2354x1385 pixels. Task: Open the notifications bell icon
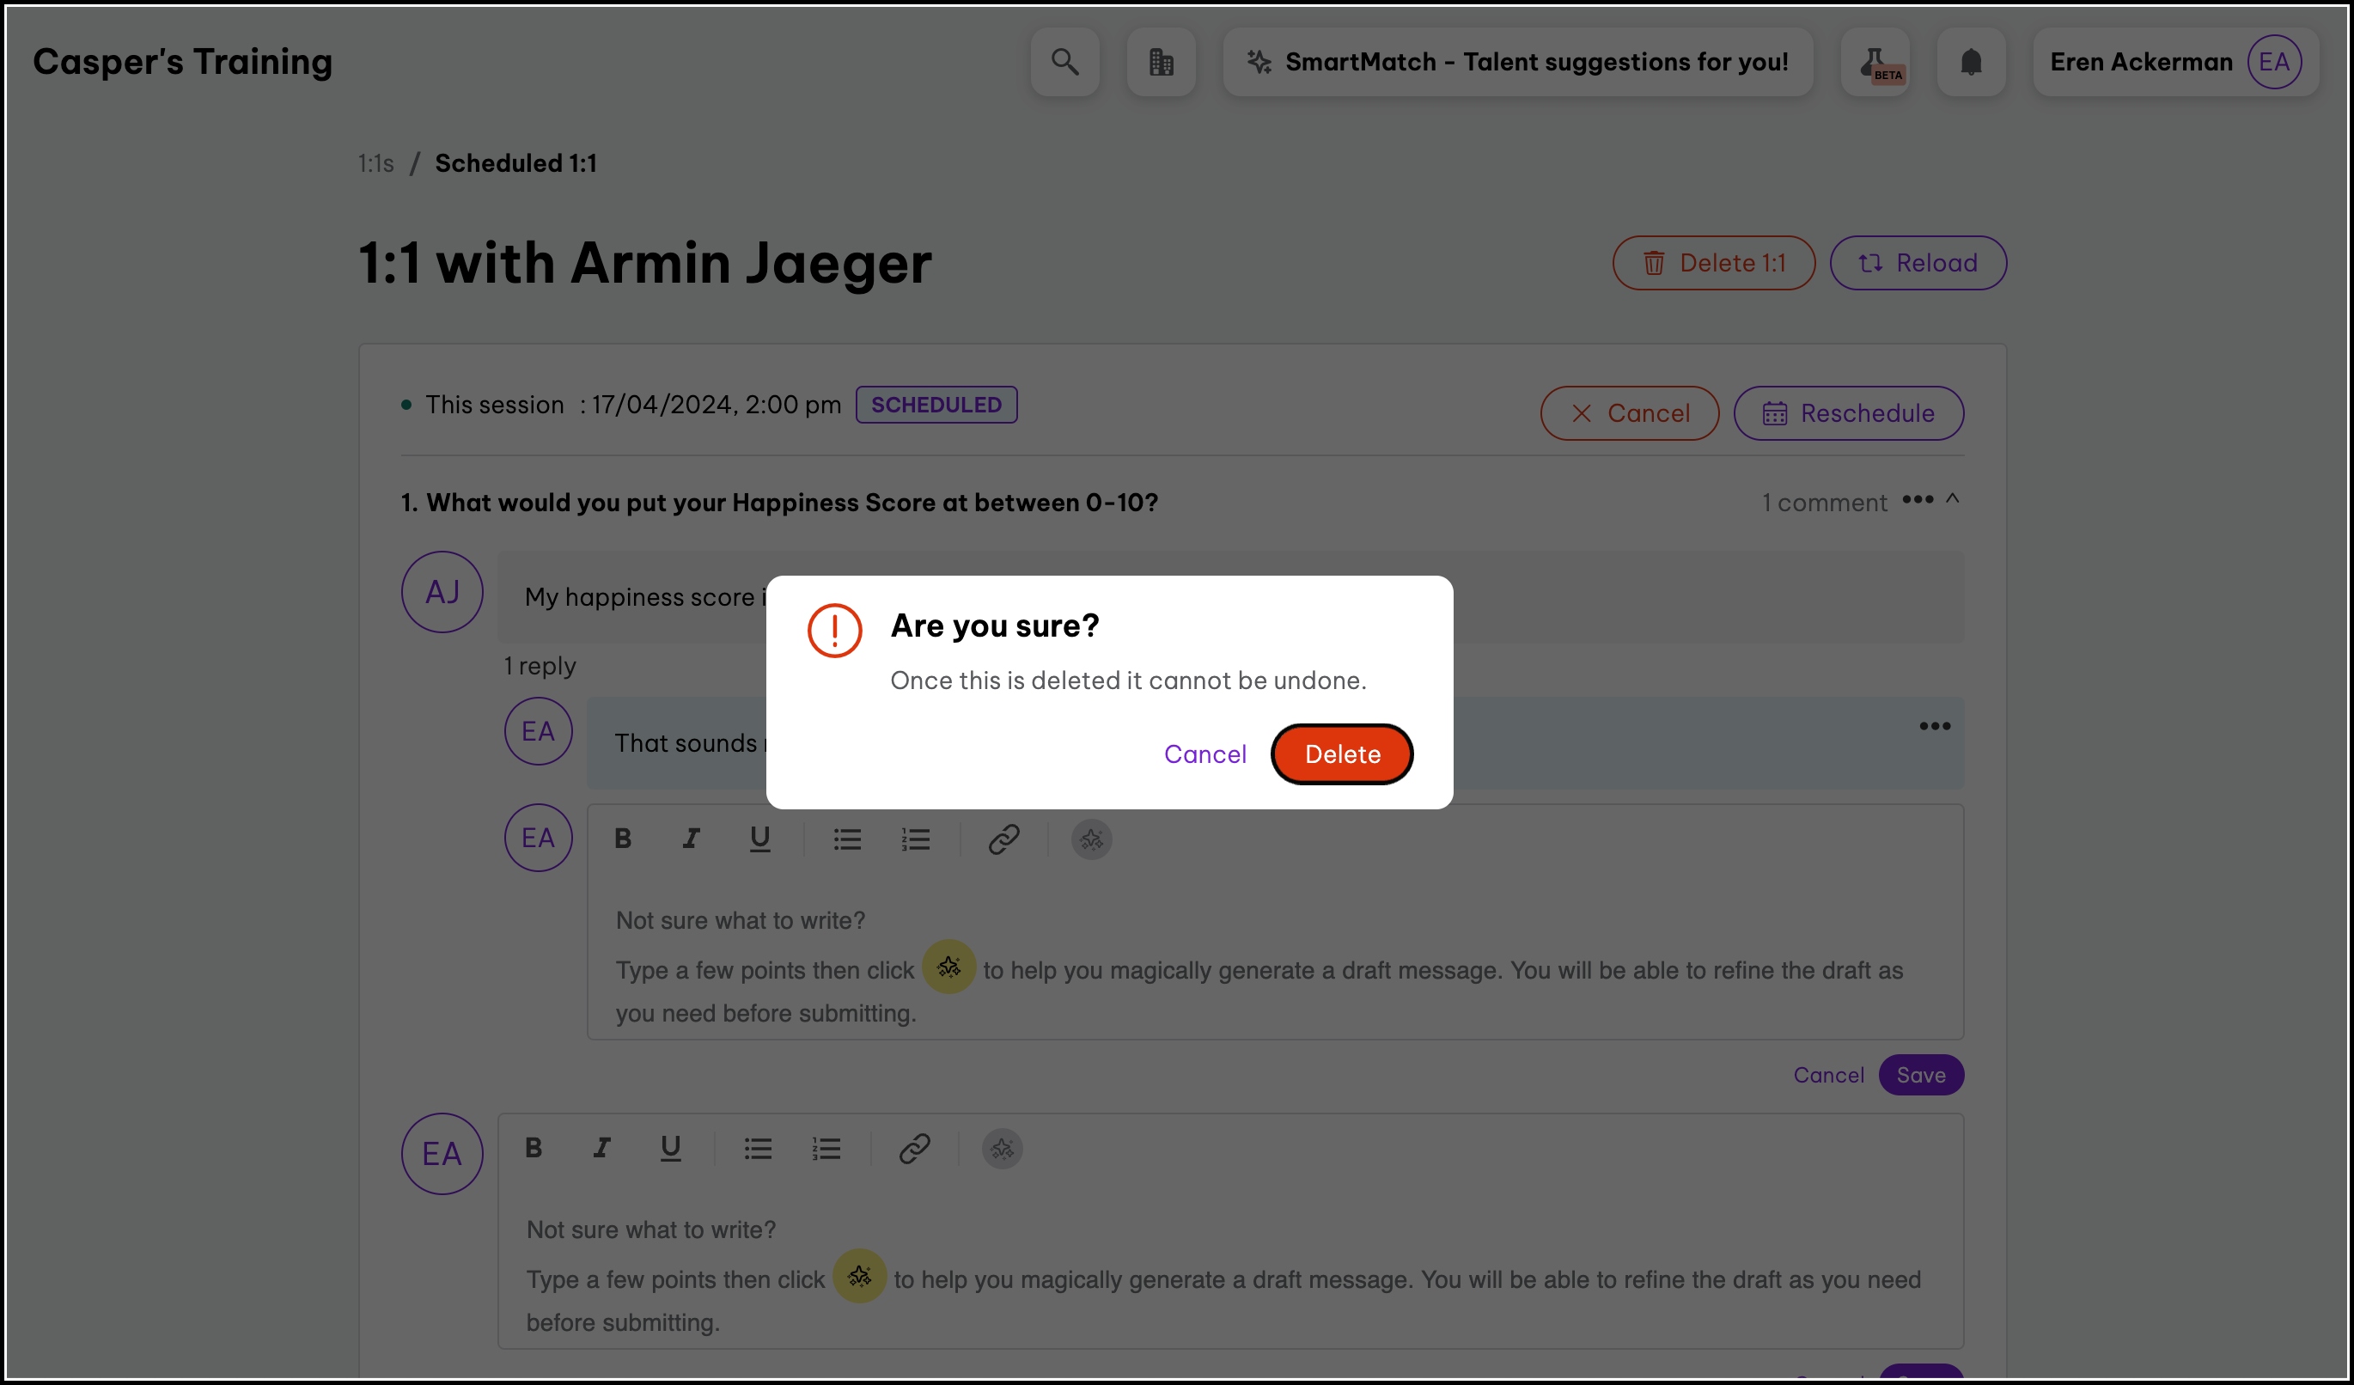[x=1971, y=62]
